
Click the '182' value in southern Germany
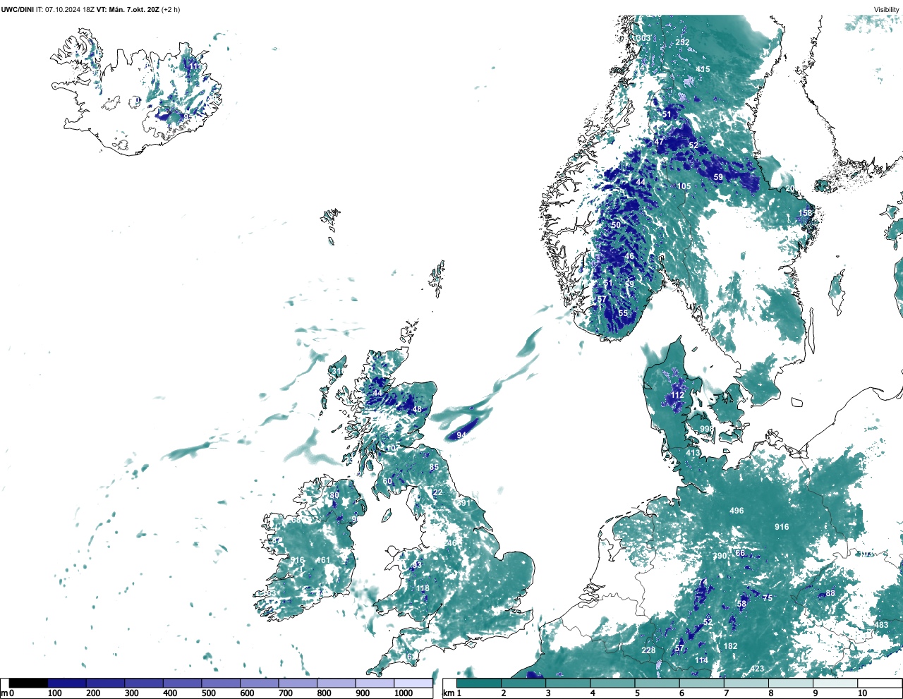pos(731,647)
